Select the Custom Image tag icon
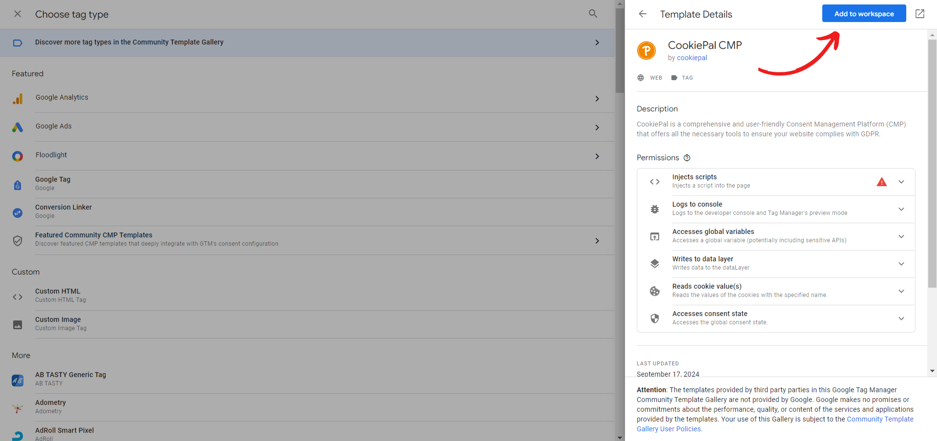Image resolution: width=937 pixels, height=441 pixels. (x=18, y=324)
